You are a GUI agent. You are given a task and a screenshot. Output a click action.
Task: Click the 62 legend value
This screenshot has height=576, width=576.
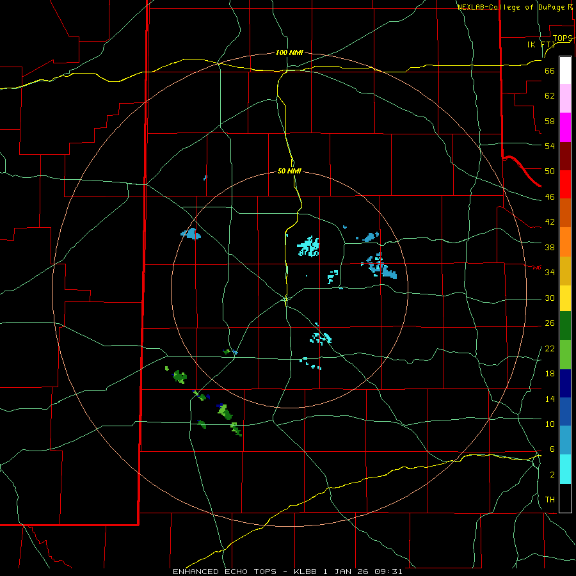click(x=550, y=96)
